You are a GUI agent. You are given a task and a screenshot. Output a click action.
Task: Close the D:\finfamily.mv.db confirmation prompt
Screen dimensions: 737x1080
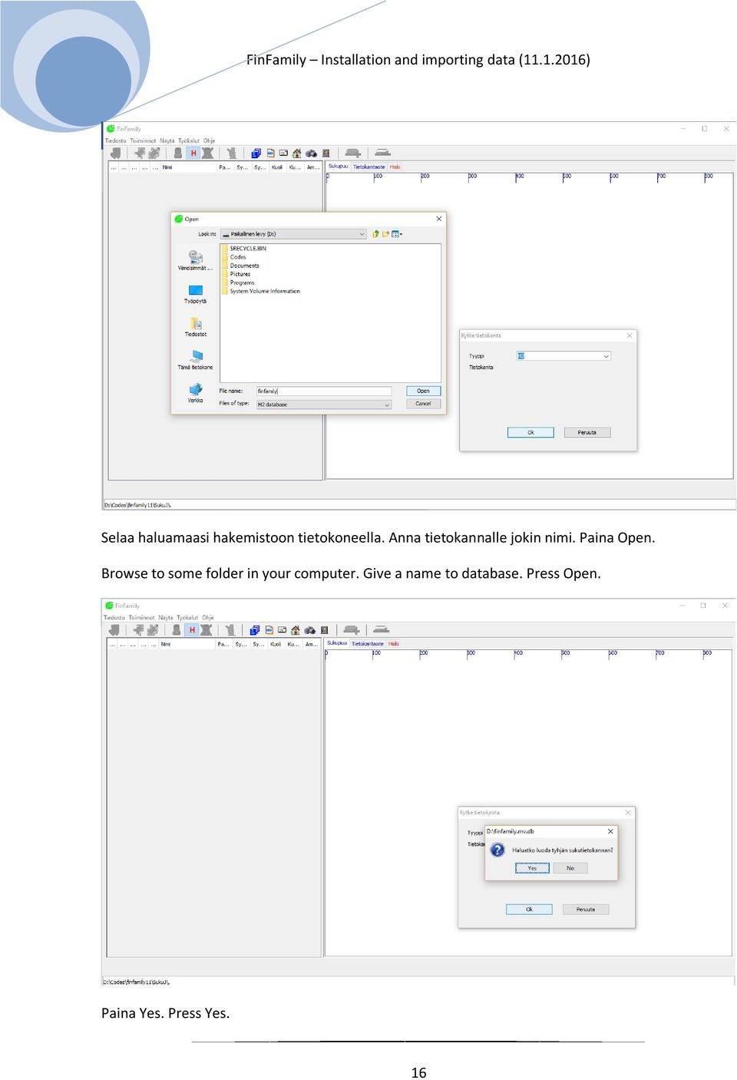[610, 831]
